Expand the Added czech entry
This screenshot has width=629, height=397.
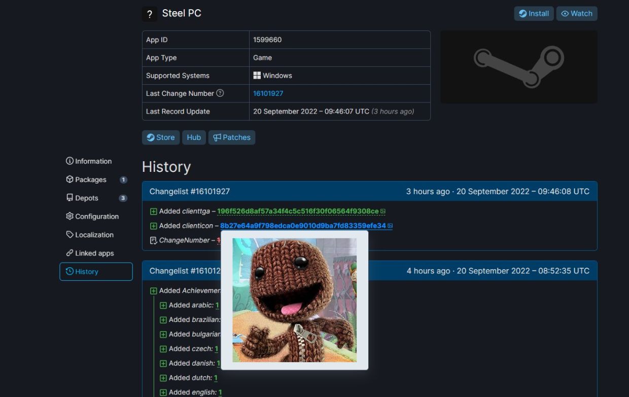click(163, 349)
